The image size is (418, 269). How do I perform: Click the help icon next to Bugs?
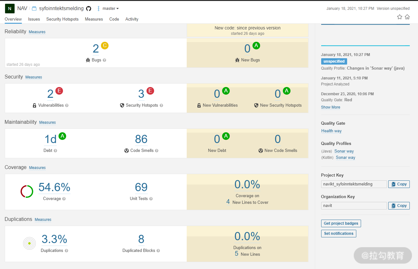(x=104, y=60)
